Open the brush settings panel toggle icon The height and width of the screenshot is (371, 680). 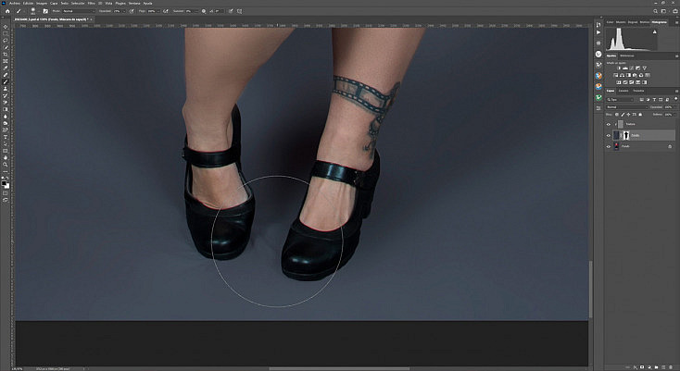tap(45, 11)
